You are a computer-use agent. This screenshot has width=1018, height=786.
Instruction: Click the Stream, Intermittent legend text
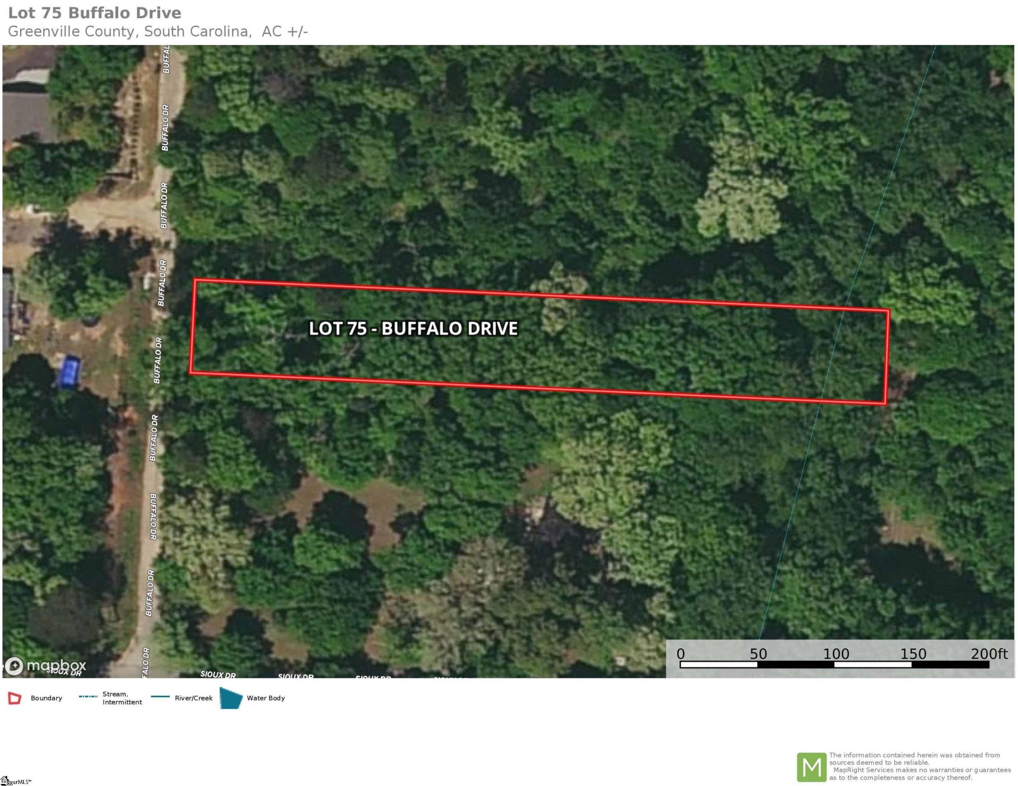coord(122,698)
